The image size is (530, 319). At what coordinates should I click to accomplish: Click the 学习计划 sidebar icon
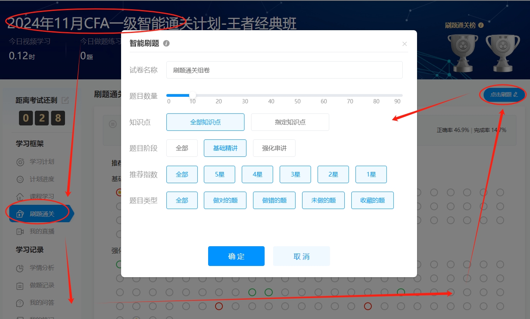(21, 162)
